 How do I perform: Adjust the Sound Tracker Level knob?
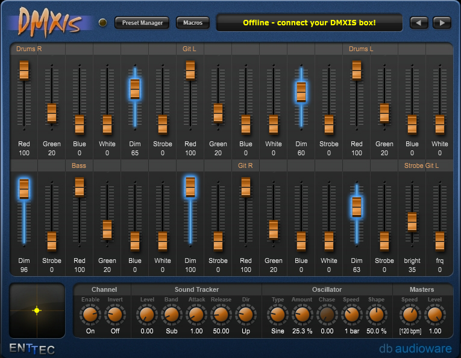click(x=146, y=315)
